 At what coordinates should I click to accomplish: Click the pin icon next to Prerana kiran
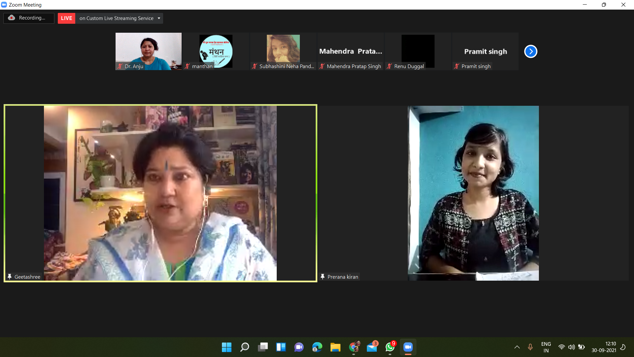pyautogui.click(x=323, y=277)
